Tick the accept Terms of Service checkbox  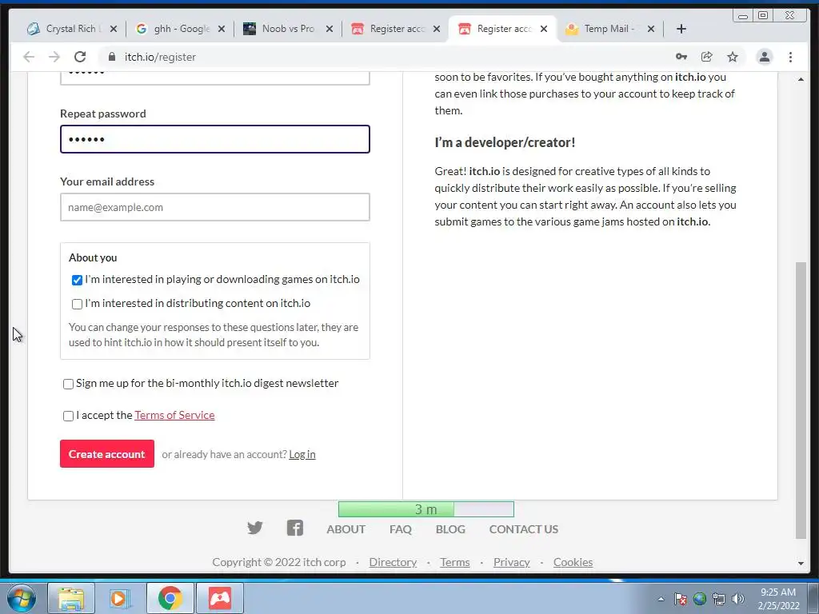point(68,416)
